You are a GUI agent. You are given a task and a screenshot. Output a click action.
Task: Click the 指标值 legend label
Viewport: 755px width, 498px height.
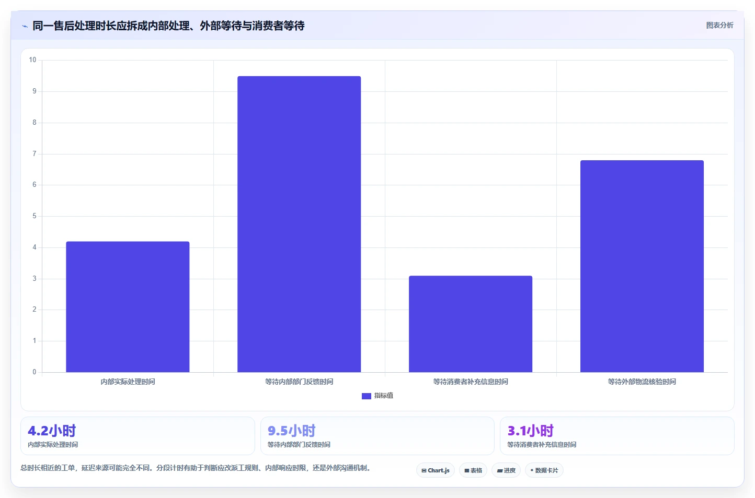point(384,396)
